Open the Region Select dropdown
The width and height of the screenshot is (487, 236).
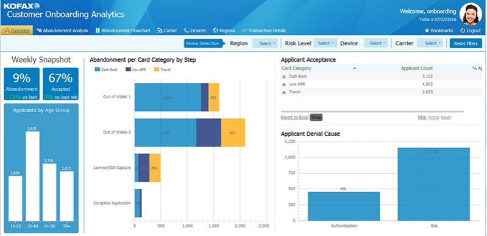tap(265, 43)
